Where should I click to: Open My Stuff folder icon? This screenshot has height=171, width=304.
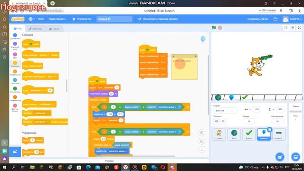pyautogui.click(x=275, y=19)
